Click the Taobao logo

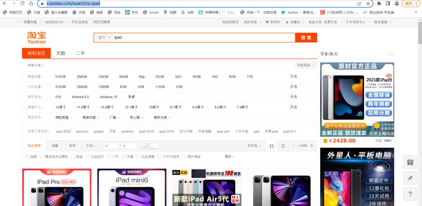36,37
